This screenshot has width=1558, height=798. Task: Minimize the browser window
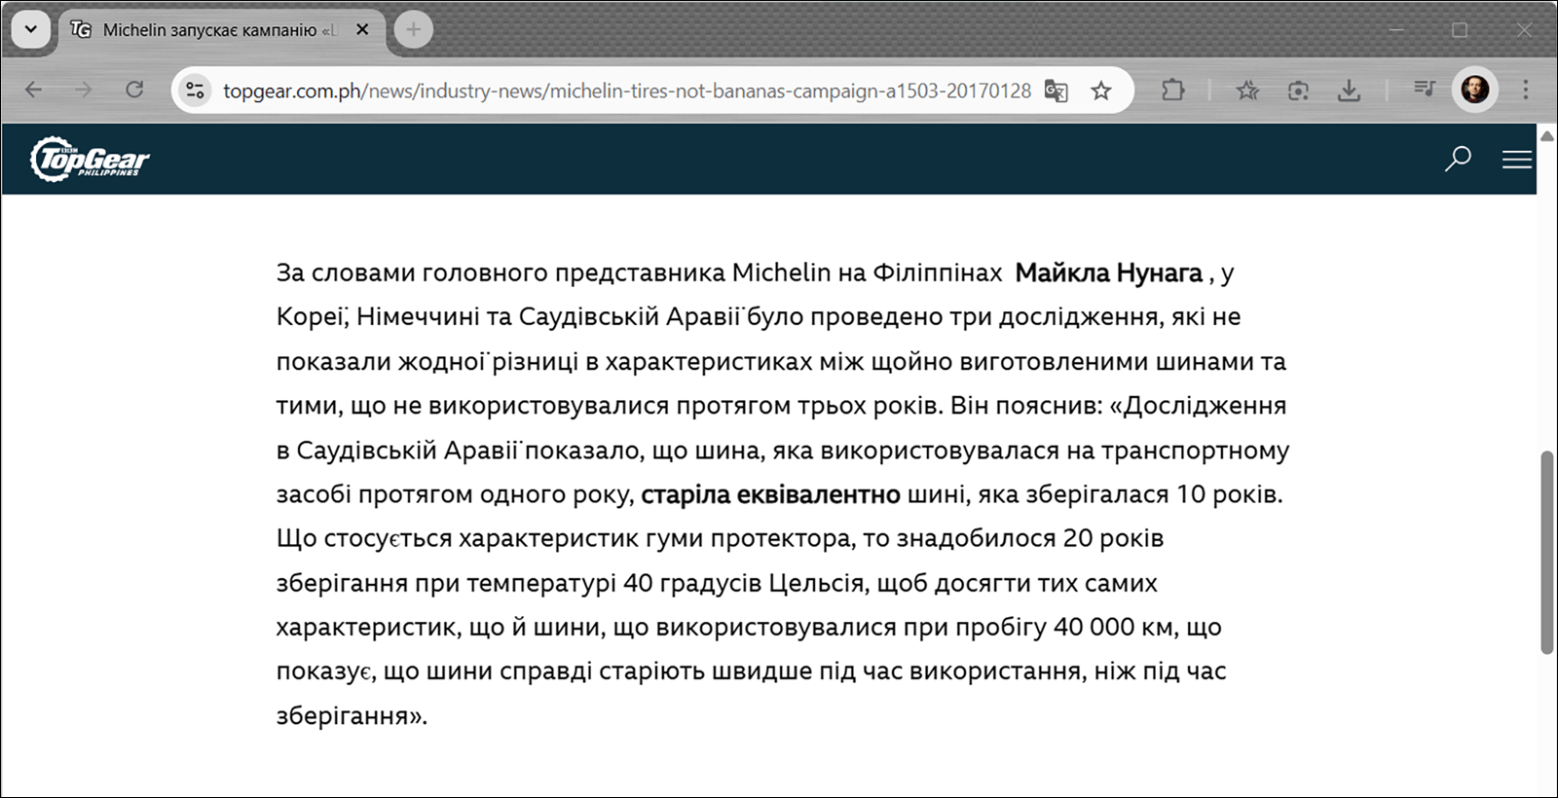pyautogui.click(x=1395, y=30)
